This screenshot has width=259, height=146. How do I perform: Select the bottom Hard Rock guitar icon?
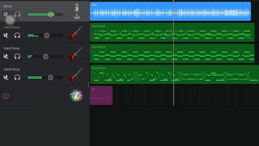pos(76,75)
